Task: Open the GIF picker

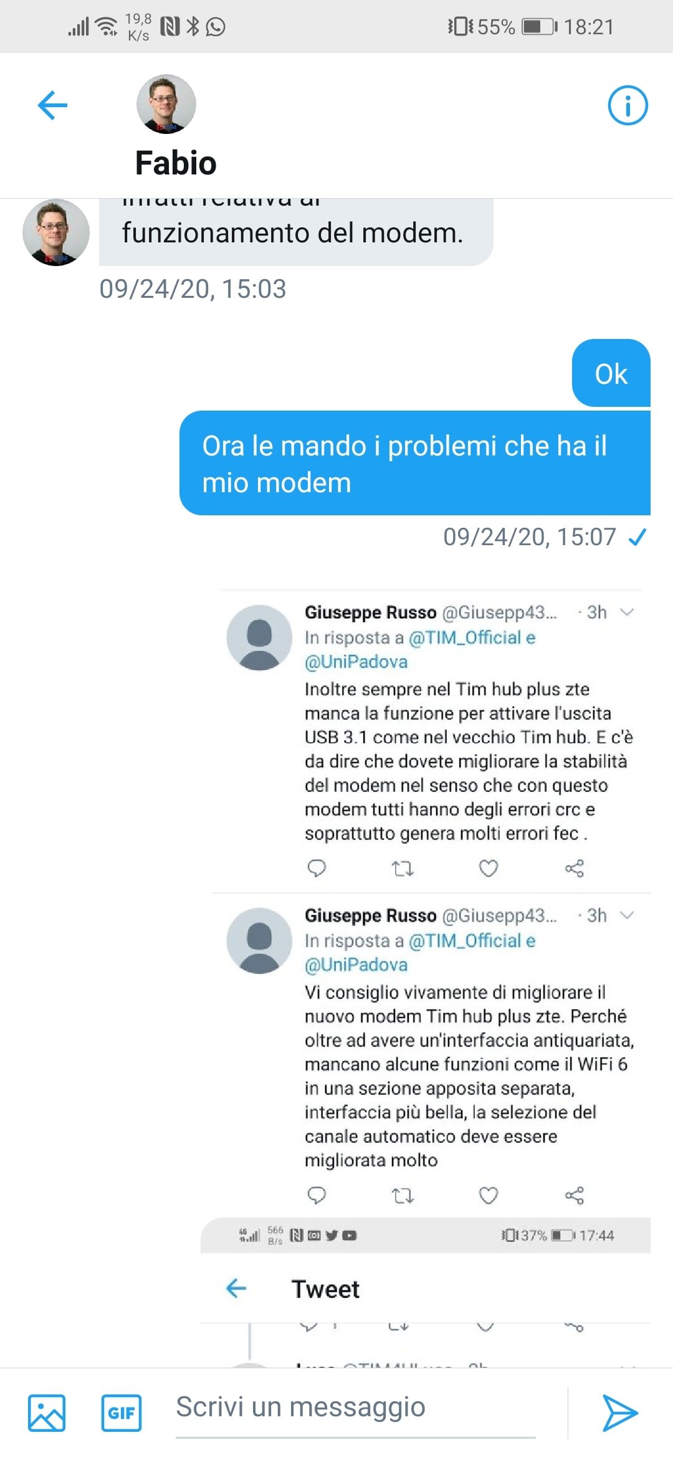Action: [122, 1413]
